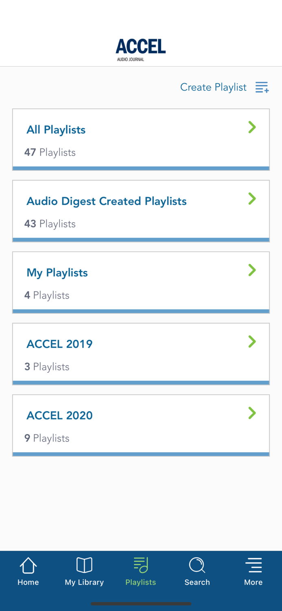Click the Create Playlist add icon
Image resolution: width=282 pixels, height=611 pixels.
[262, 87]
